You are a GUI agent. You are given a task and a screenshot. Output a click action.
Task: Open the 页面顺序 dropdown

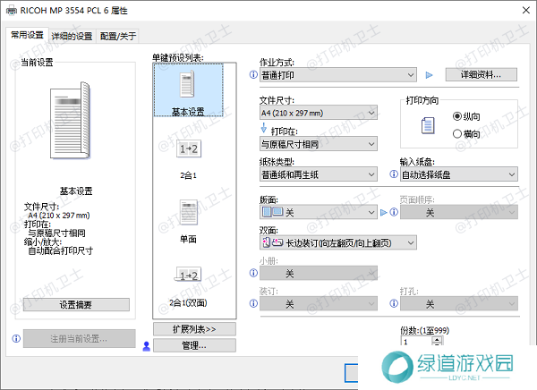tap(459, 213)
